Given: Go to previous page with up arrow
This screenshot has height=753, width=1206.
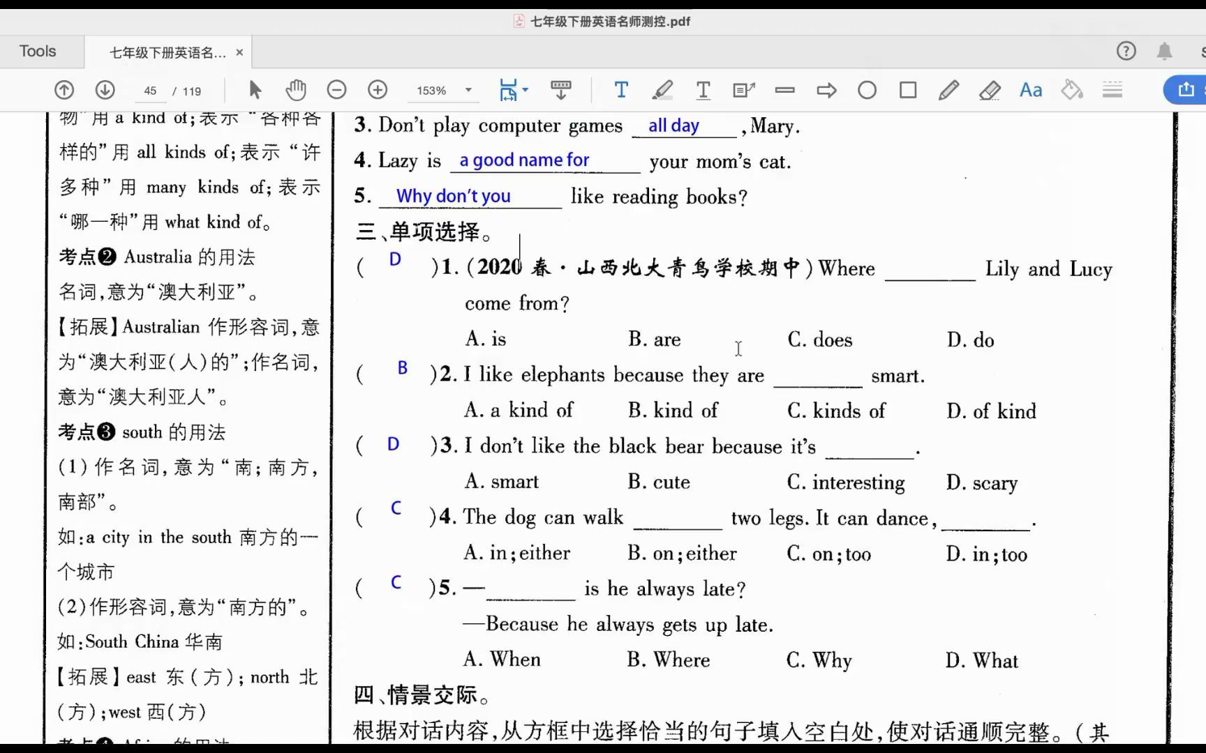Looking at the screenshot, I should pos(64,90).
